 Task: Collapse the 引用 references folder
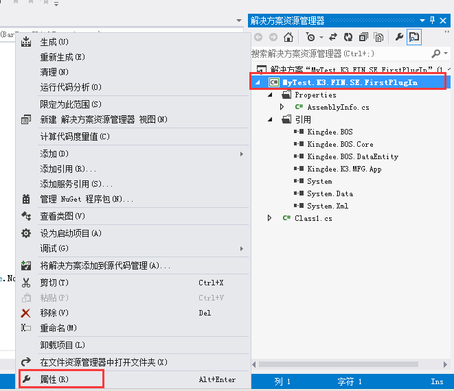click(x=270, y=119)
